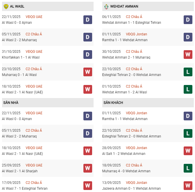Open the AL WASL team header
195x192 pixels.
pyautogui.click(x=17, y=6)
